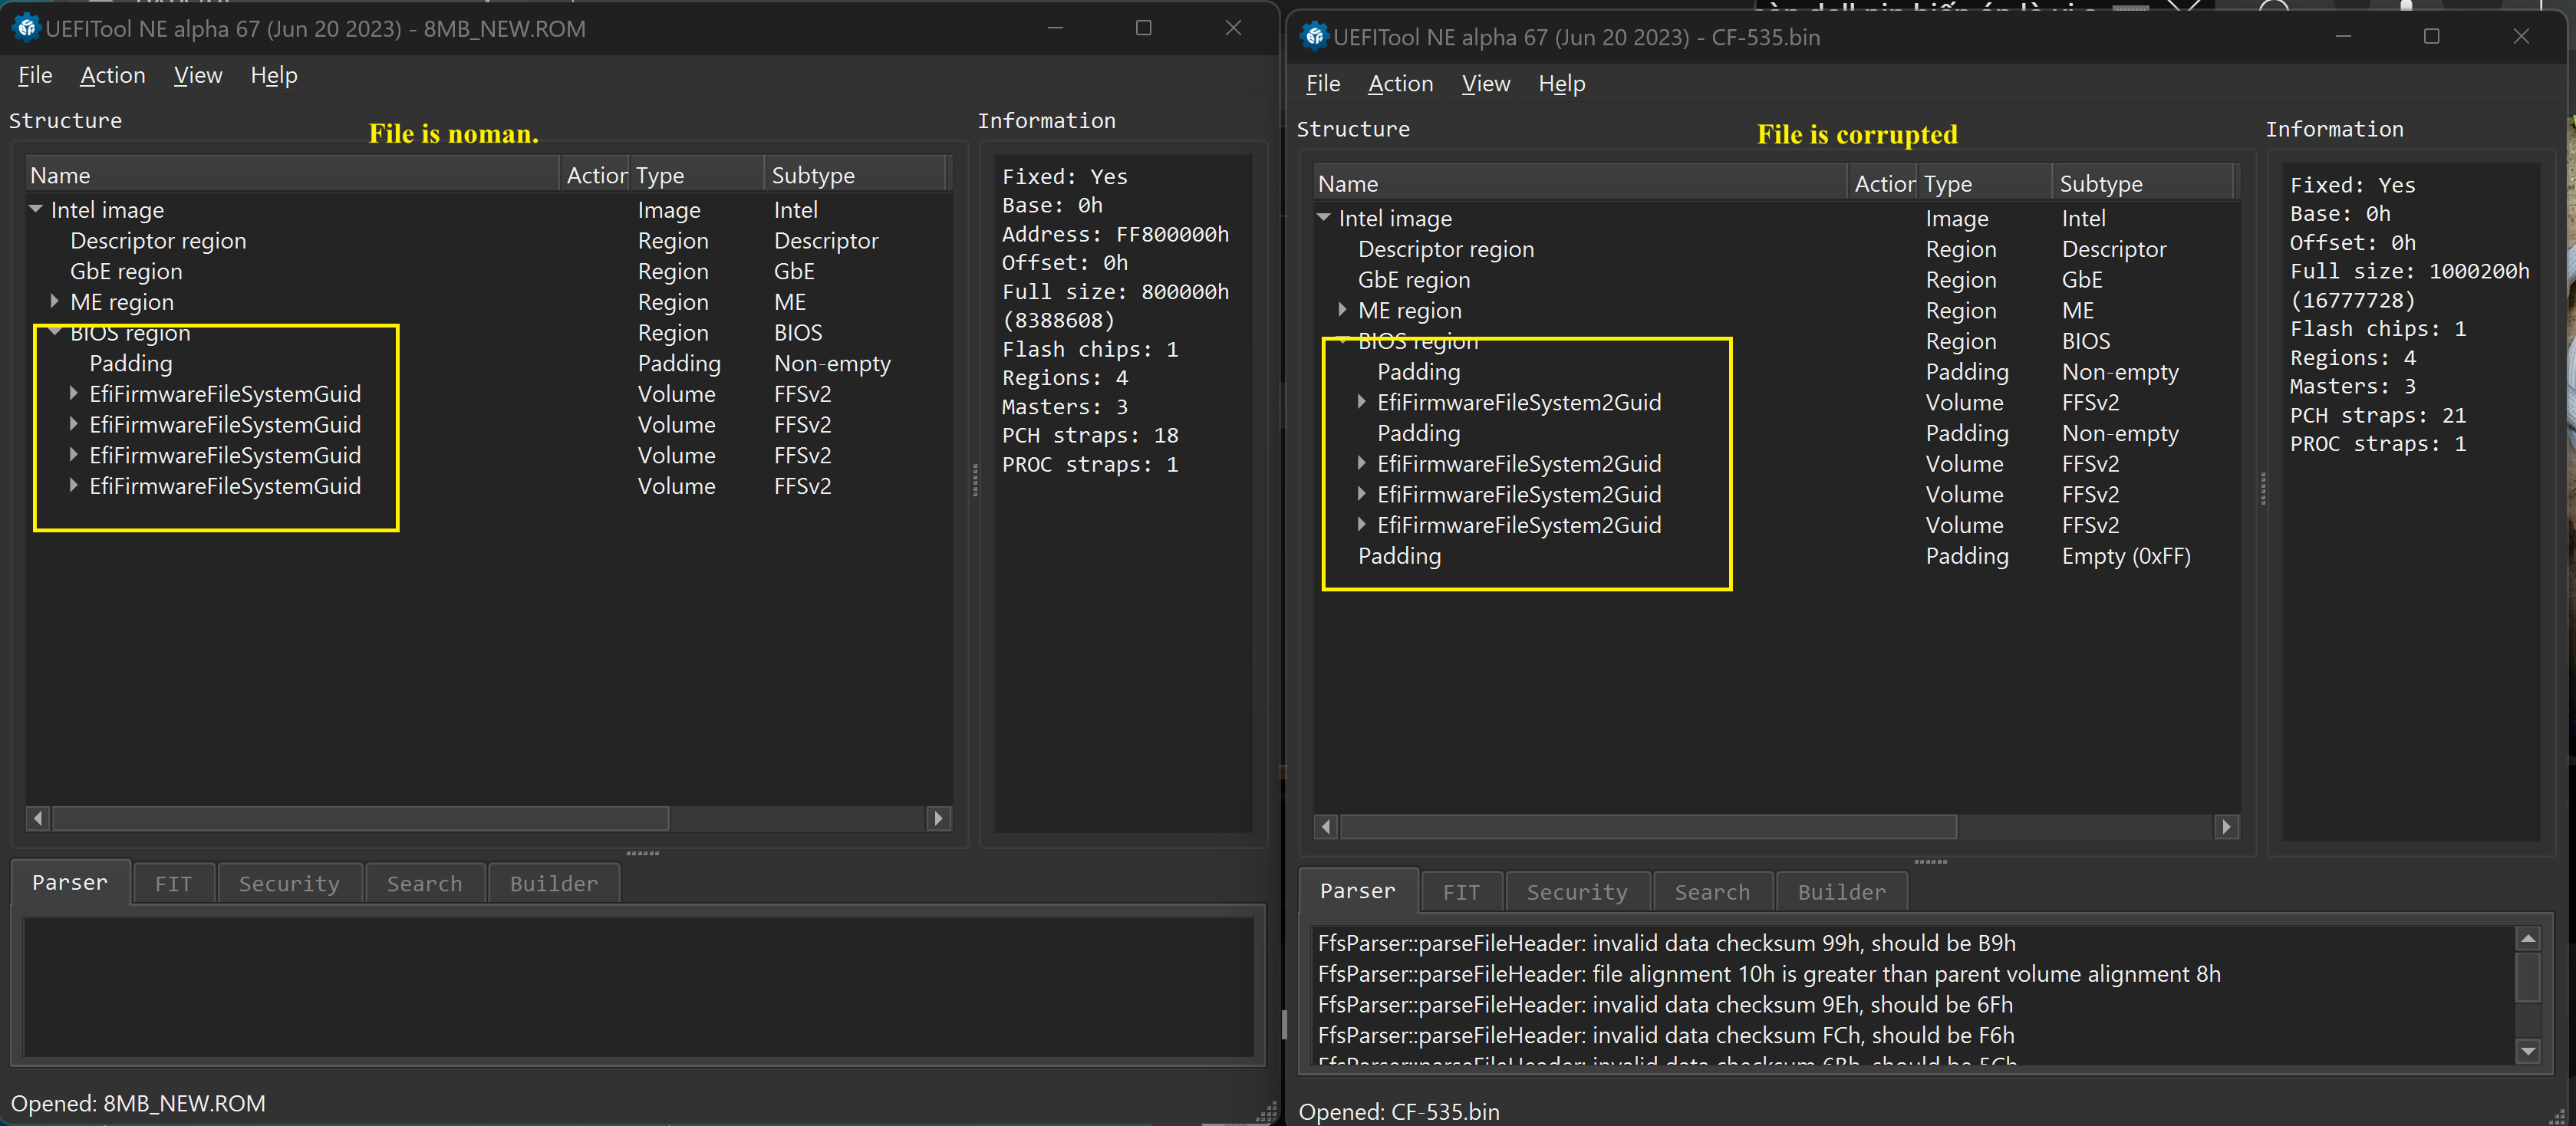
Task: Open the Action menu in the 8MB_NEW.ROM window
Action: (x=112, y=75)
